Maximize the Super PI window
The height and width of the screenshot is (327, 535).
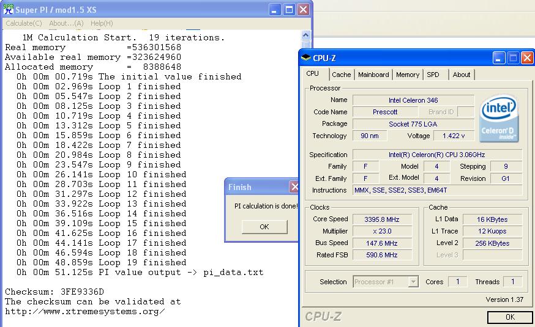289,10
